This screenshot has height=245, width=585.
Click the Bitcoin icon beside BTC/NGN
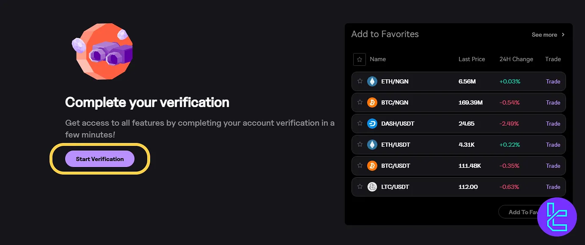click(x=372, y=102)
